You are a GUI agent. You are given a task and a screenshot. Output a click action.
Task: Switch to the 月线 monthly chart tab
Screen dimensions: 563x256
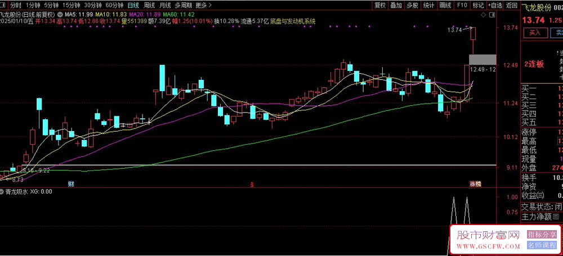165,5
